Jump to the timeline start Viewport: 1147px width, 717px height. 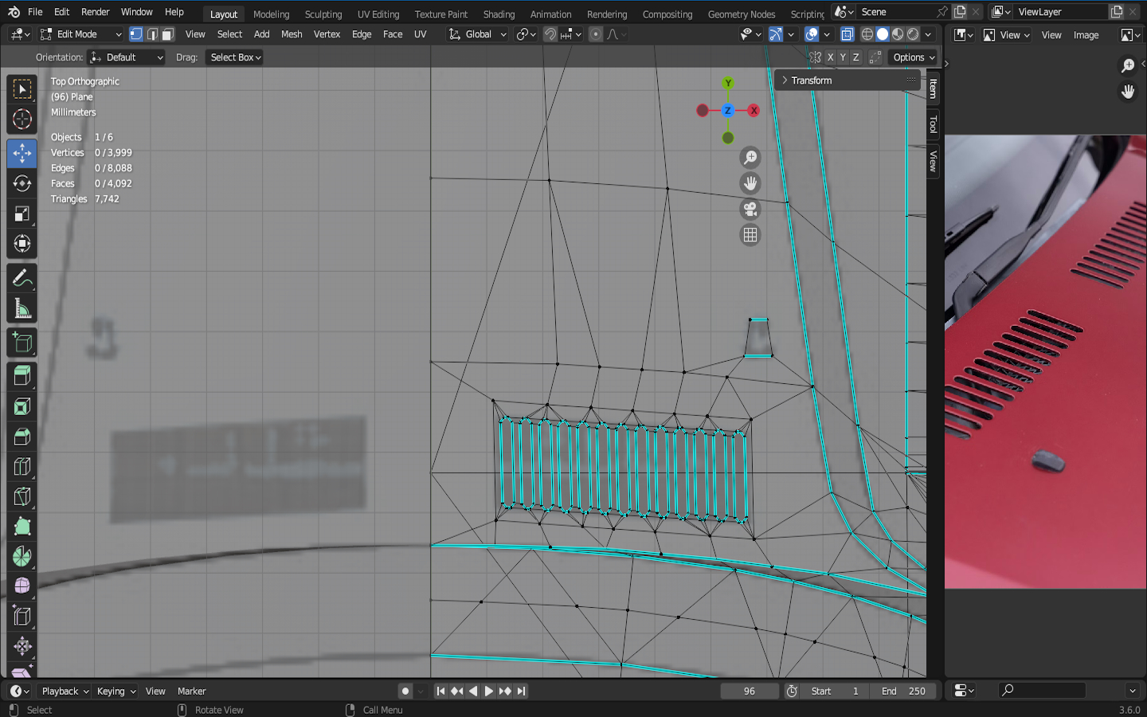click(x=440, y=691)
